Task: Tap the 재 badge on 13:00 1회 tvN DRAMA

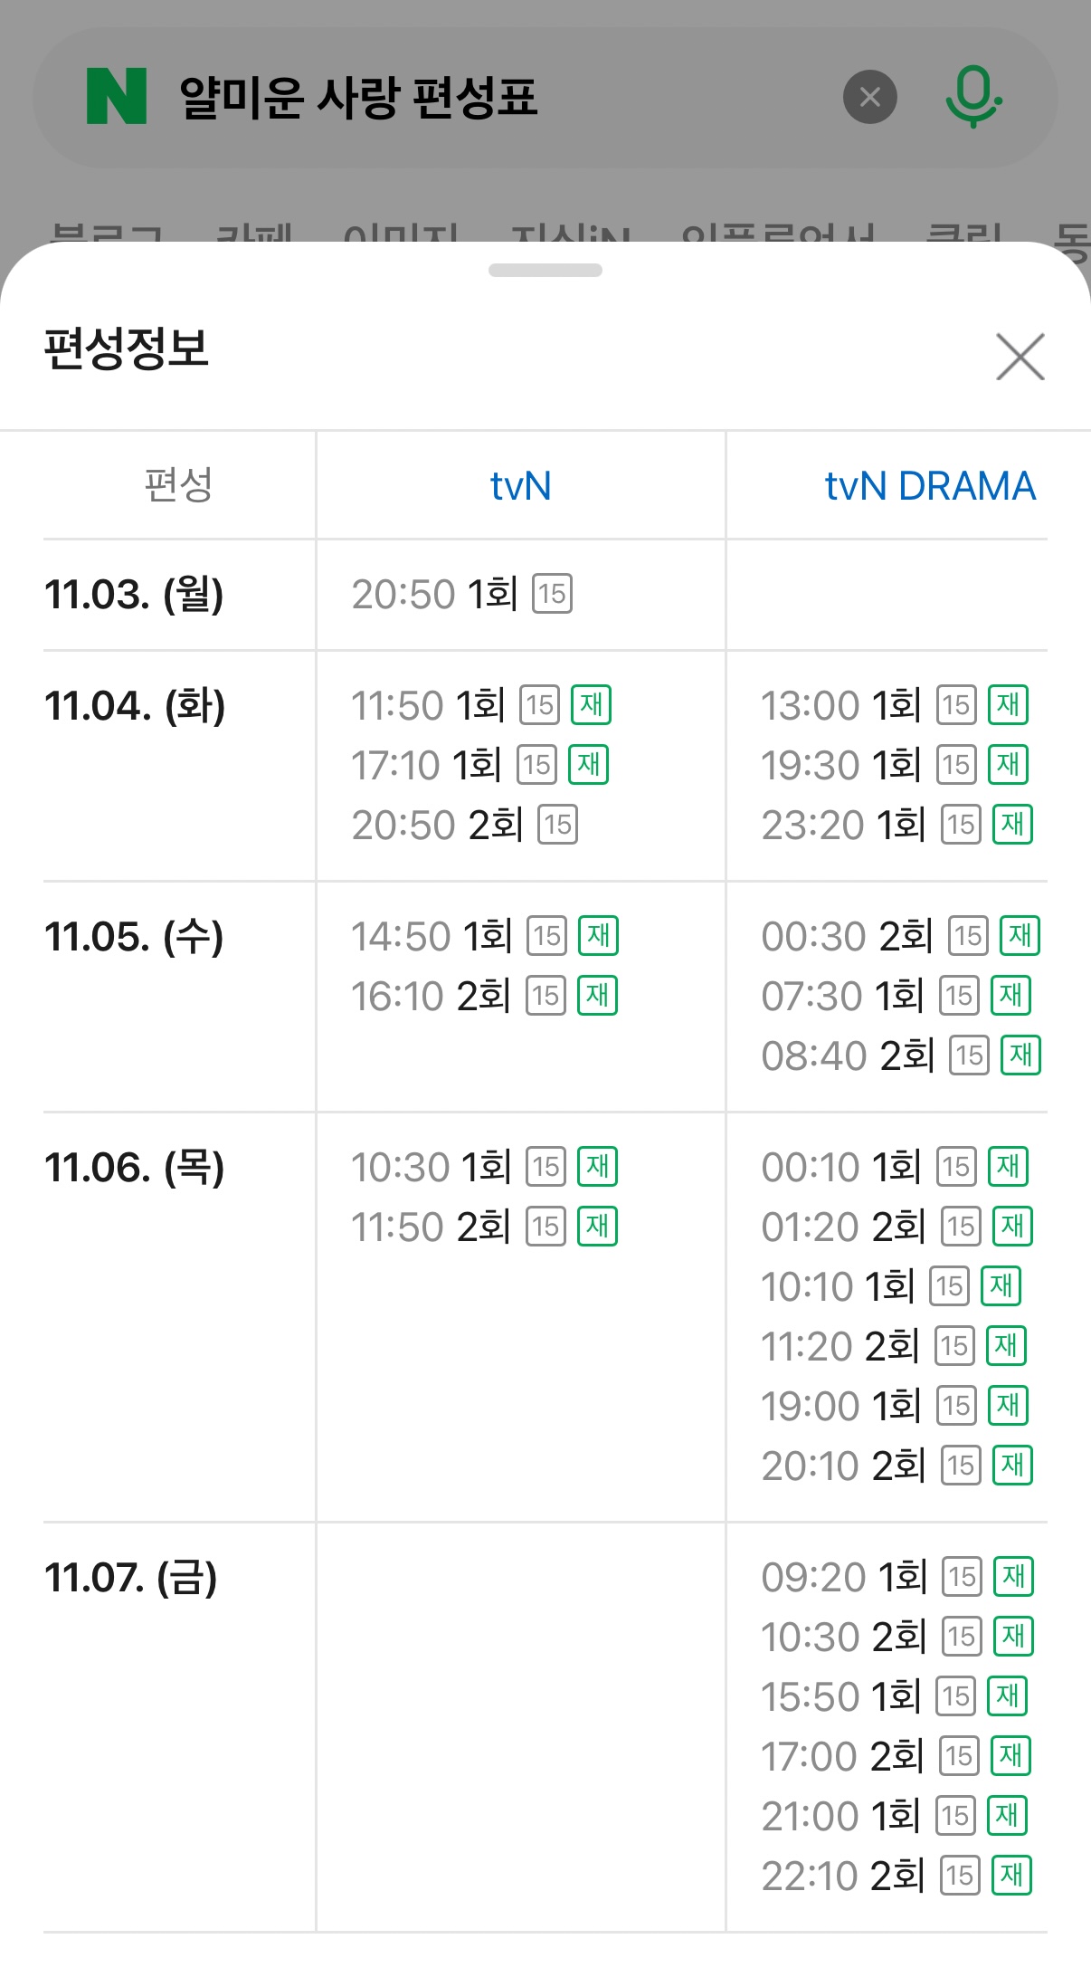Action: [1008, 705]
